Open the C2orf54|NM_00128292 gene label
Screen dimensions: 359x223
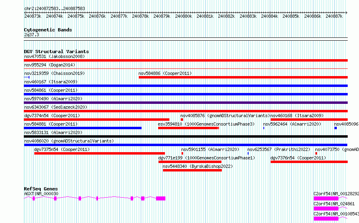(336, 194)
